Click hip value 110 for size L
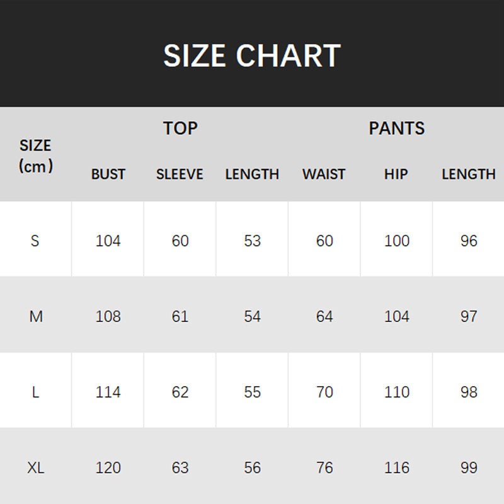 tap(397, 392)
